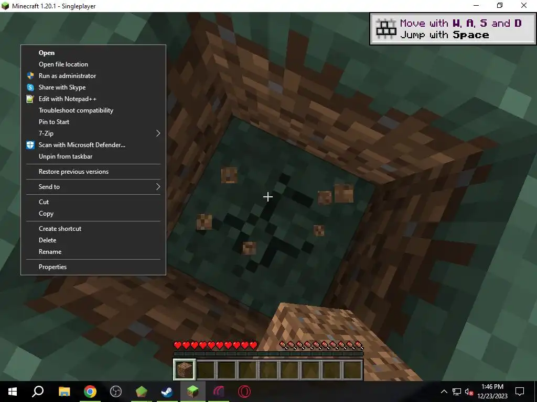Click the Run as administrator shield icon
537x402 pixels.
click(x=30, y=76)
